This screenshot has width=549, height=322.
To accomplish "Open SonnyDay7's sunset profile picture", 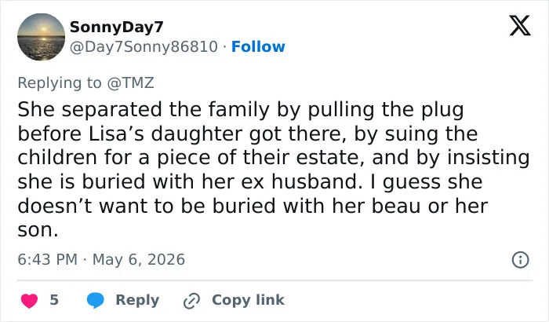I will point(42,37).
